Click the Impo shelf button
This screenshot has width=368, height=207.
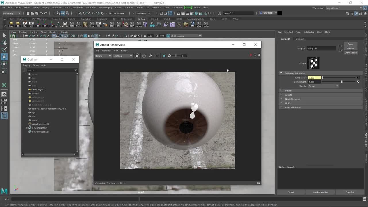click(x=11, y=24)
